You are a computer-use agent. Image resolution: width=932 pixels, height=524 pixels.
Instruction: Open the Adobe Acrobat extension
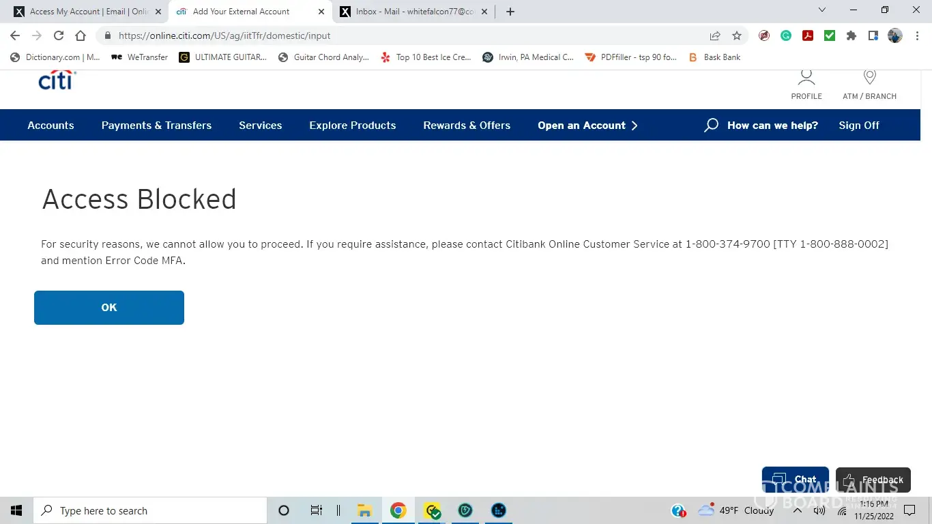point(808,35)
